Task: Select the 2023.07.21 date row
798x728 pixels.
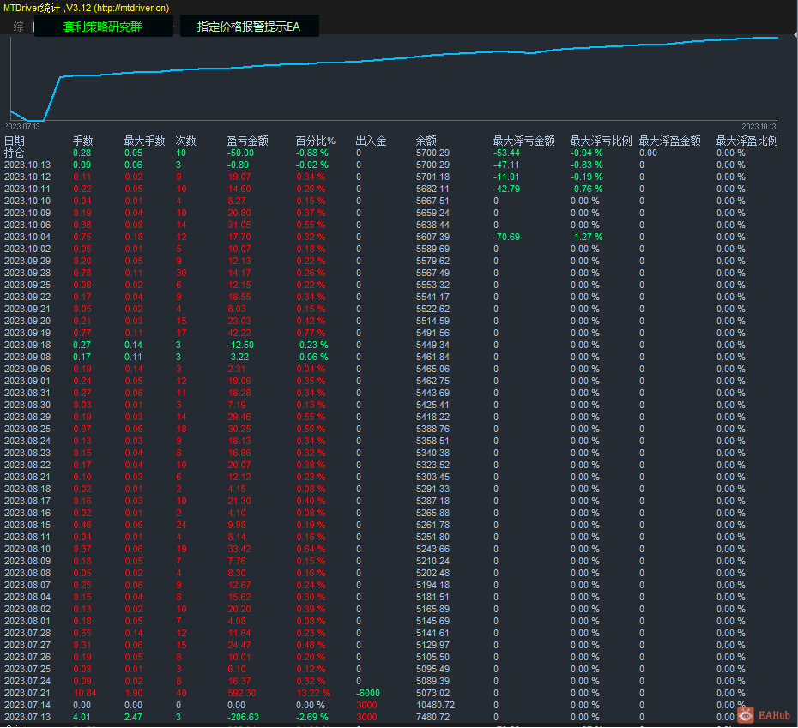Action: click(27, 694)
